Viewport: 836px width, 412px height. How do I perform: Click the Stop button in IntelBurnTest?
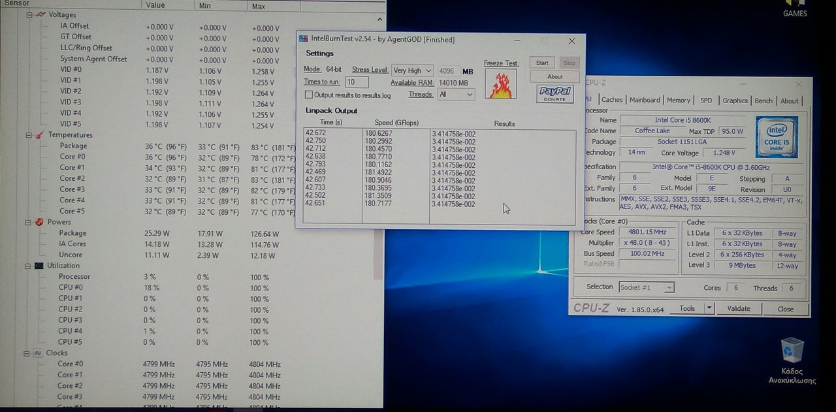click(570, 63)
